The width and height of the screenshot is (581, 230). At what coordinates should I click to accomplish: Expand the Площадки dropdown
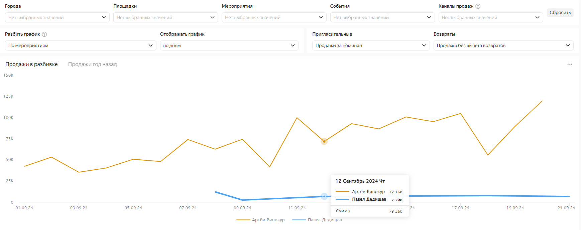click(x=165, y=17)
